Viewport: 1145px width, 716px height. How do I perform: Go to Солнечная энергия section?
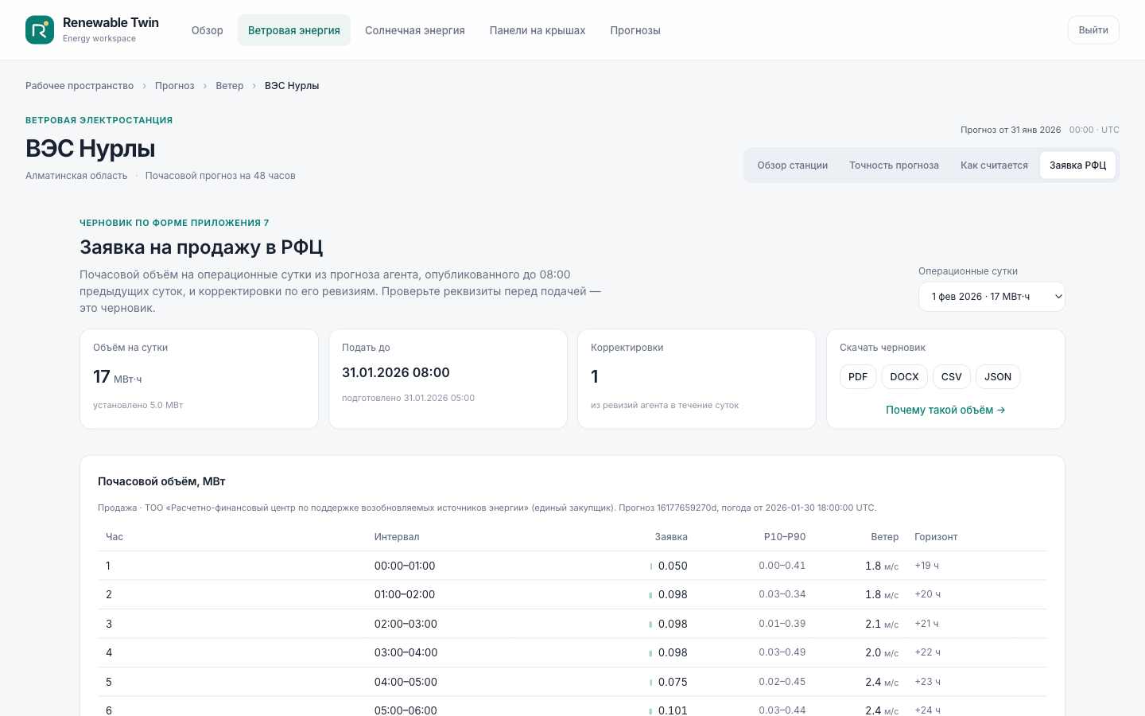coord(415,30)
